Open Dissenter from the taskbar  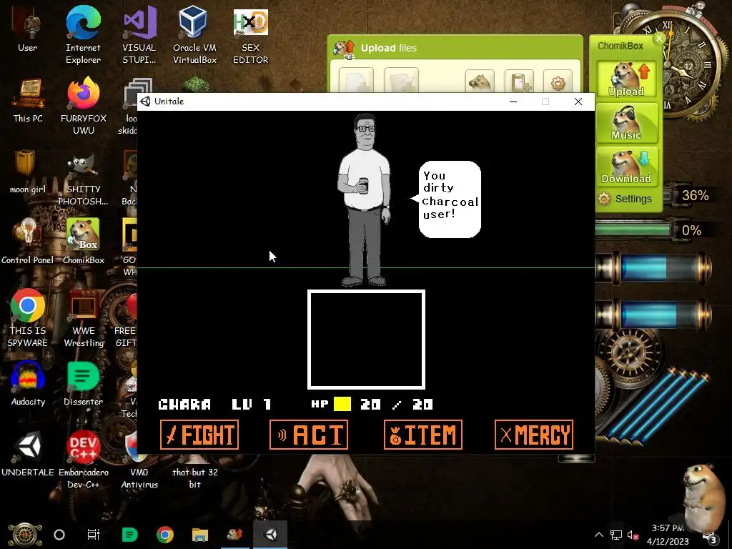point(129,535)
